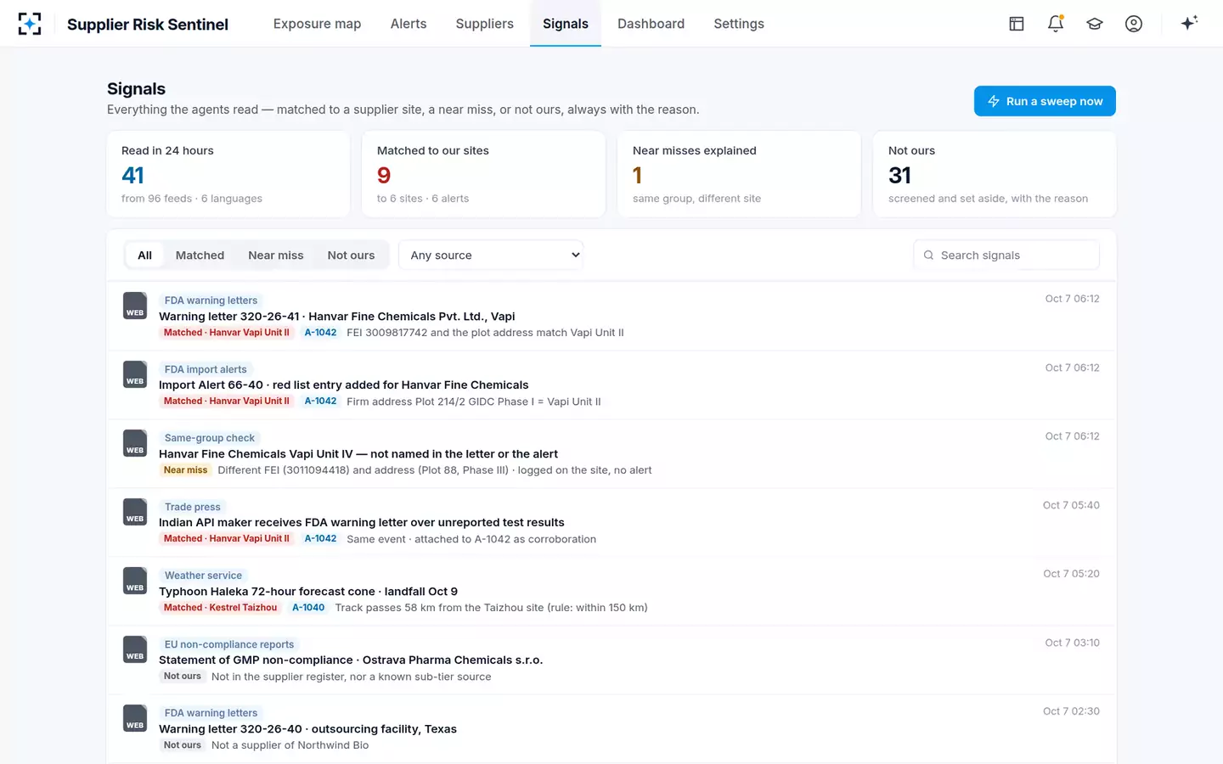The height and width of the screenshot is (764, 1223).
Task: Open the graduation cap learning icon
Action: 1095,24
